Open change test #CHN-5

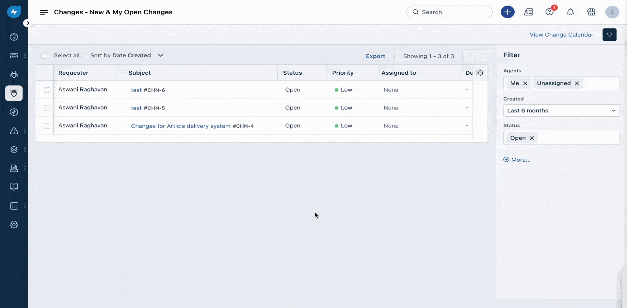136,108
